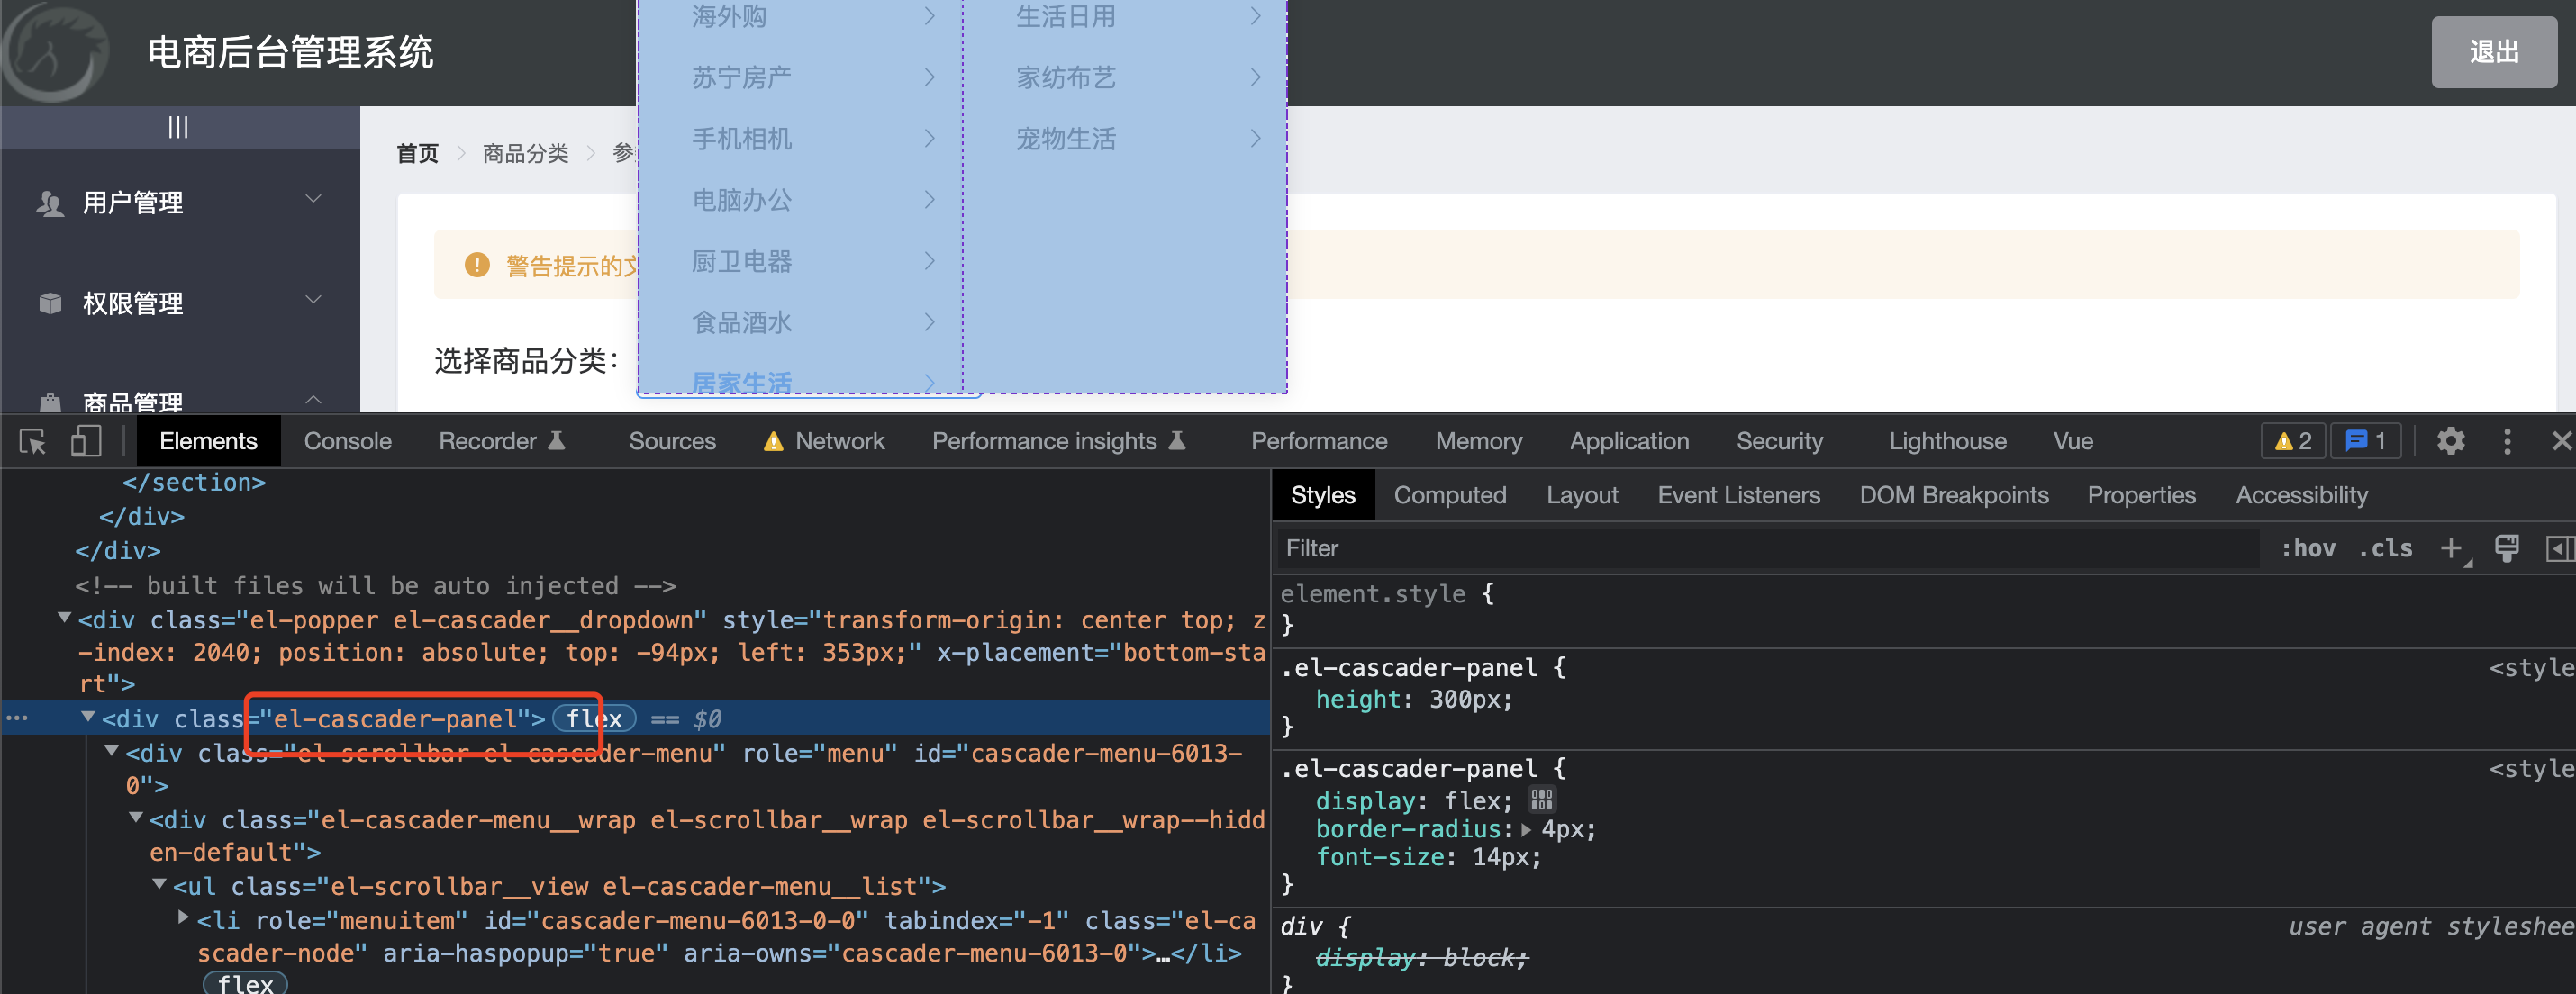Viewport: 2576px width, 994px height.
Task: Select 宠物生活 in the second cascader column
Action: (x=1125, y=138)
